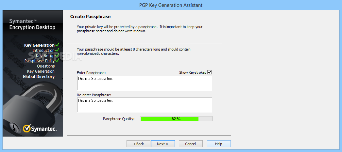Image resolution: width=342 pixels, height=152 pixels.
Task: Go to the Key Generation sub-step
Action: (41, 71)
